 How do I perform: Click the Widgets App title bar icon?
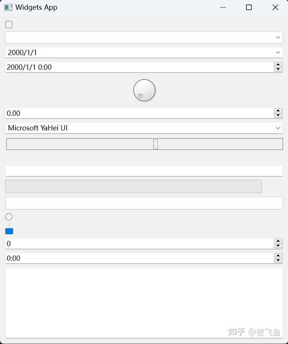tap(8, 7)
